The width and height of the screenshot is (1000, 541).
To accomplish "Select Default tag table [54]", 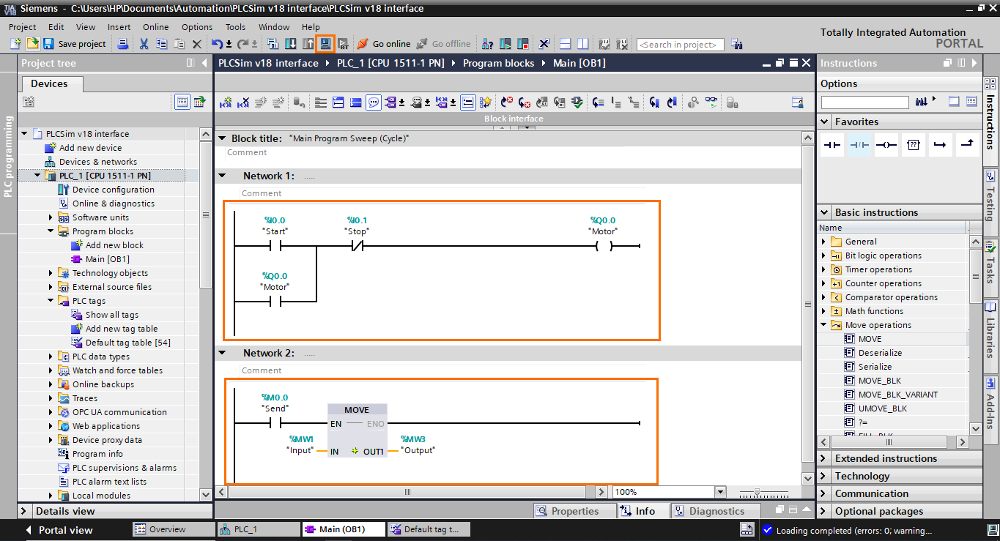I will (127, 343).
